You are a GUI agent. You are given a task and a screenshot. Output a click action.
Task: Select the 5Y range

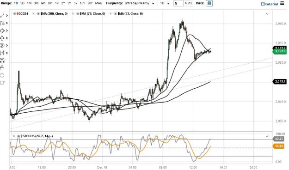[75, 3]
